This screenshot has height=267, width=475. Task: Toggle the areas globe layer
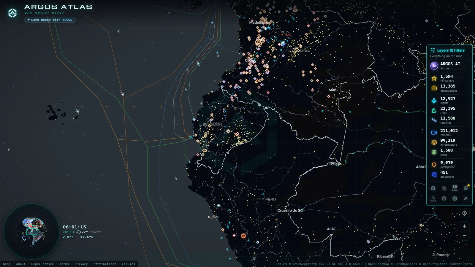[x=449, y=152]
